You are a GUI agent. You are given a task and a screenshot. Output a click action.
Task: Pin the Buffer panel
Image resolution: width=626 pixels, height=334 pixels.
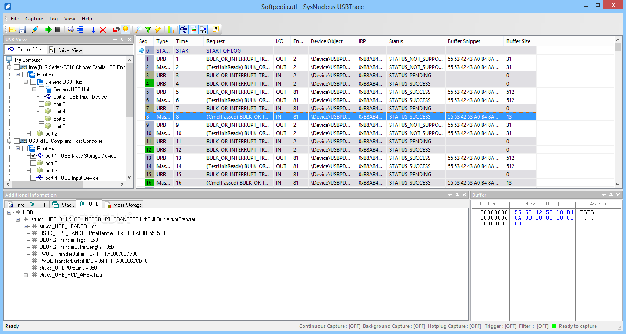coord(611,195)
